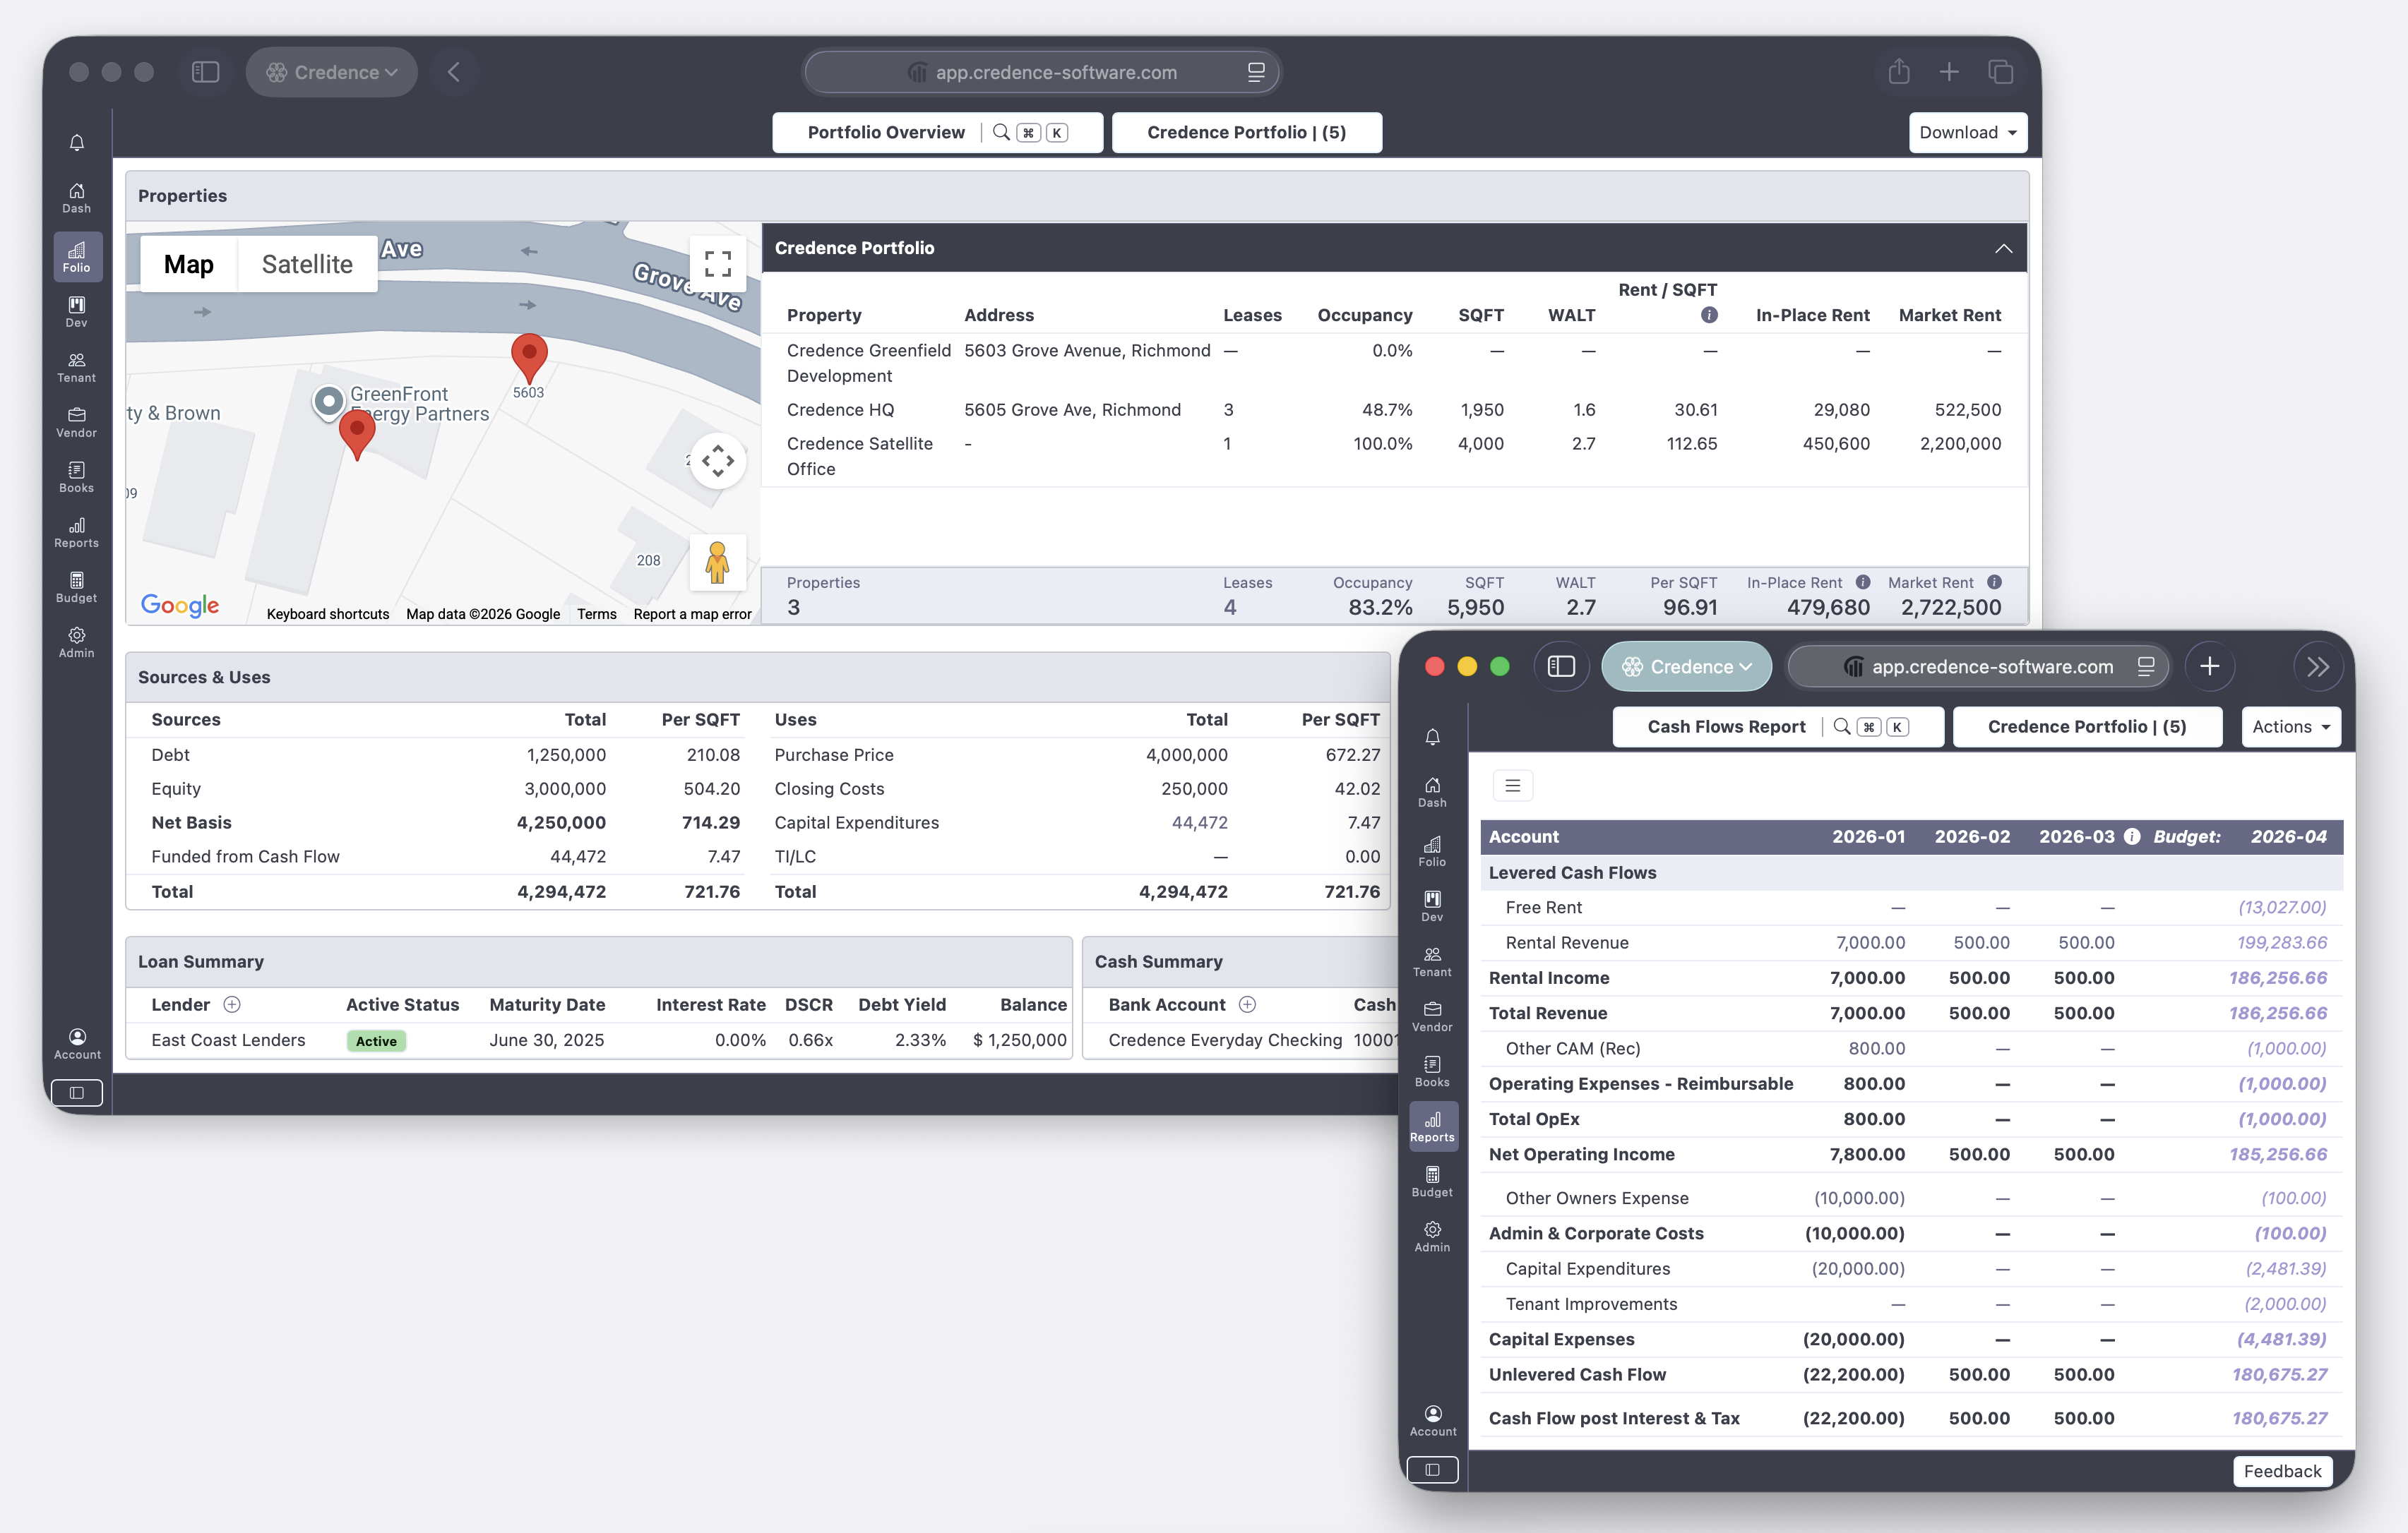Select the Folio icon in the sidebar

click(76, 255)
